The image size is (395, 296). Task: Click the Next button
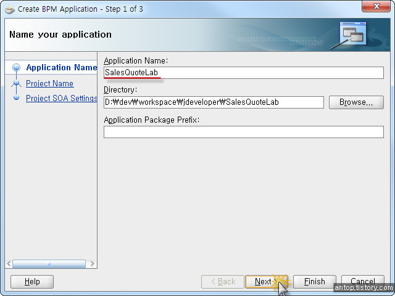[267, 281]
